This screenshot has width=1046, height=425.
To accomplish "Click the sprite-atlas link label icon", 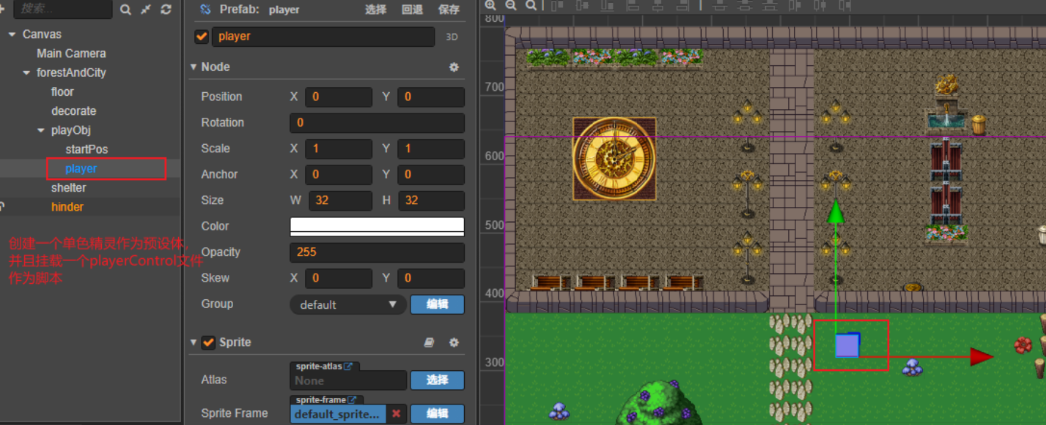I will click(349, 366).
